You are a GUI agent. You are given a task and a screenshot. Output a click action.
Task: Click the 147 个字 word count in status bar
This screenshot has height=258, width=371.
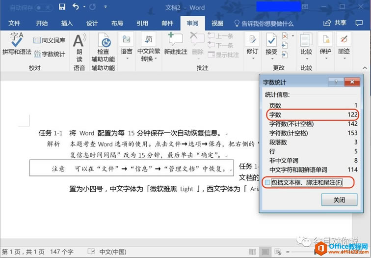[61, 252]
